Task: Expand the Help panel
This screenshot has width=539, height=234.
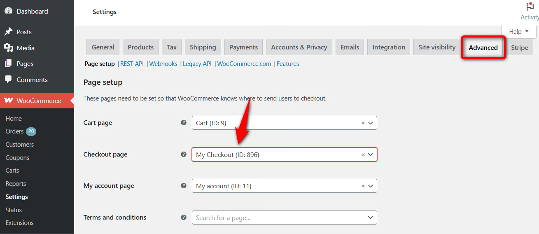Action: [519, 31]
